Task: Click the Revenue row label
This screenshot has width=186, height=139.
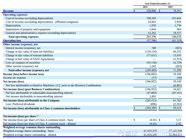Action: [8, 11]
